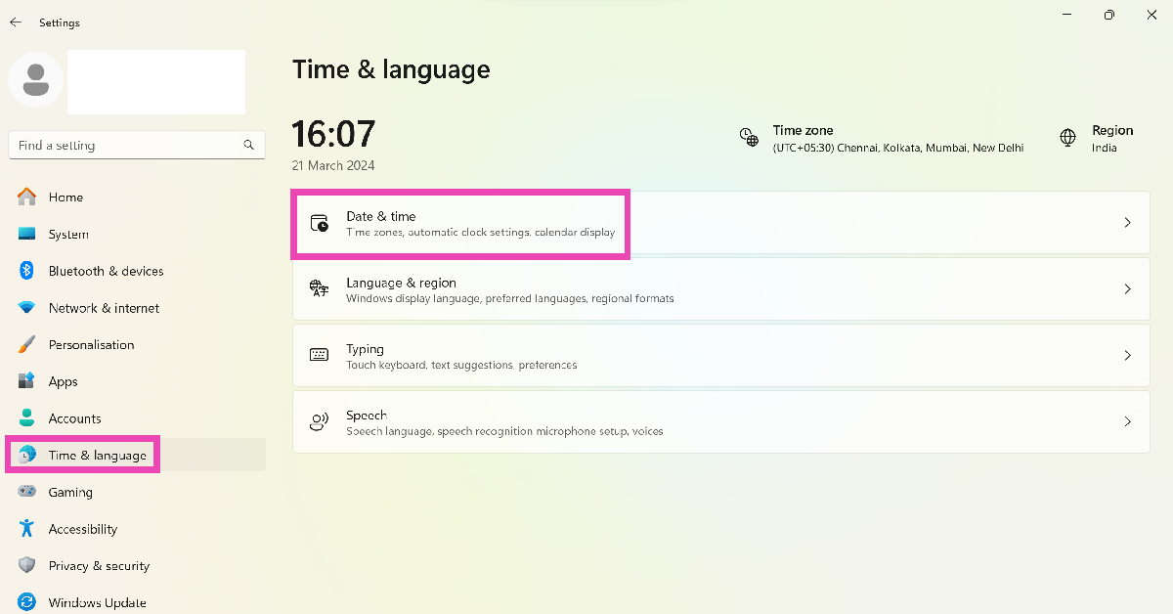Click the System monitor icon
This screenshot has width=1173, height=614.
[27, 234]
